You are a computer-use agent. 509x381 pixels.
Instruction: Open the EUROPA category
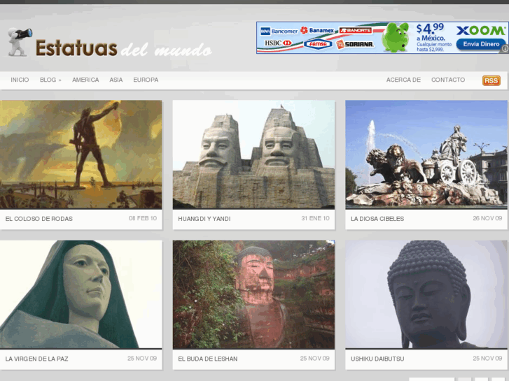tap(146, 80)
